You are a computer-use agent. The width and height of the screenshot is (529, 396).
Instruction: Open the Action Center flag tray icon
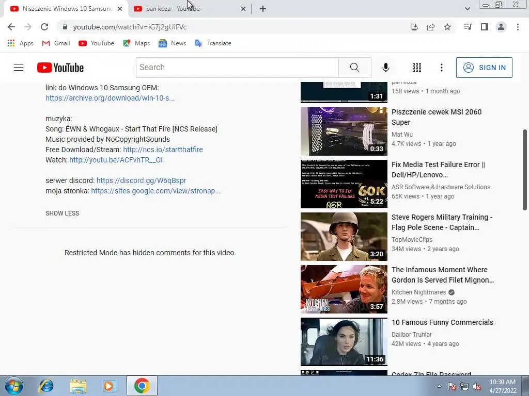452,386
